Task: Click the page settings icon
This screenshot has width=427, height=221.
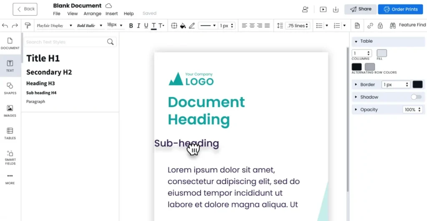Action: (357, 25)
